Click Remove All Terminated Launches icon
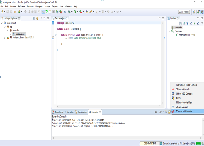Image resolution: width=204 pixels, height=146 pixels. [x=156, y=112]
